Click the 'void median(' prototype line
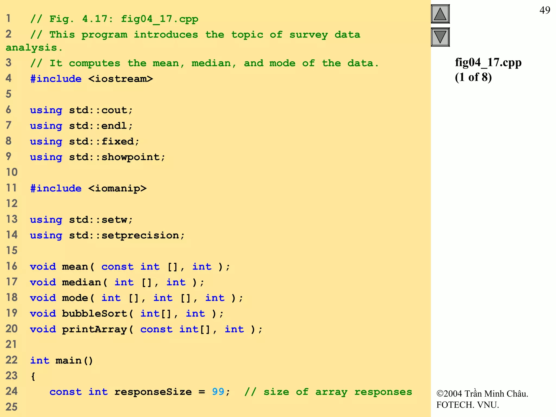This screenshot has height=417, width=556. click(117, 282)
